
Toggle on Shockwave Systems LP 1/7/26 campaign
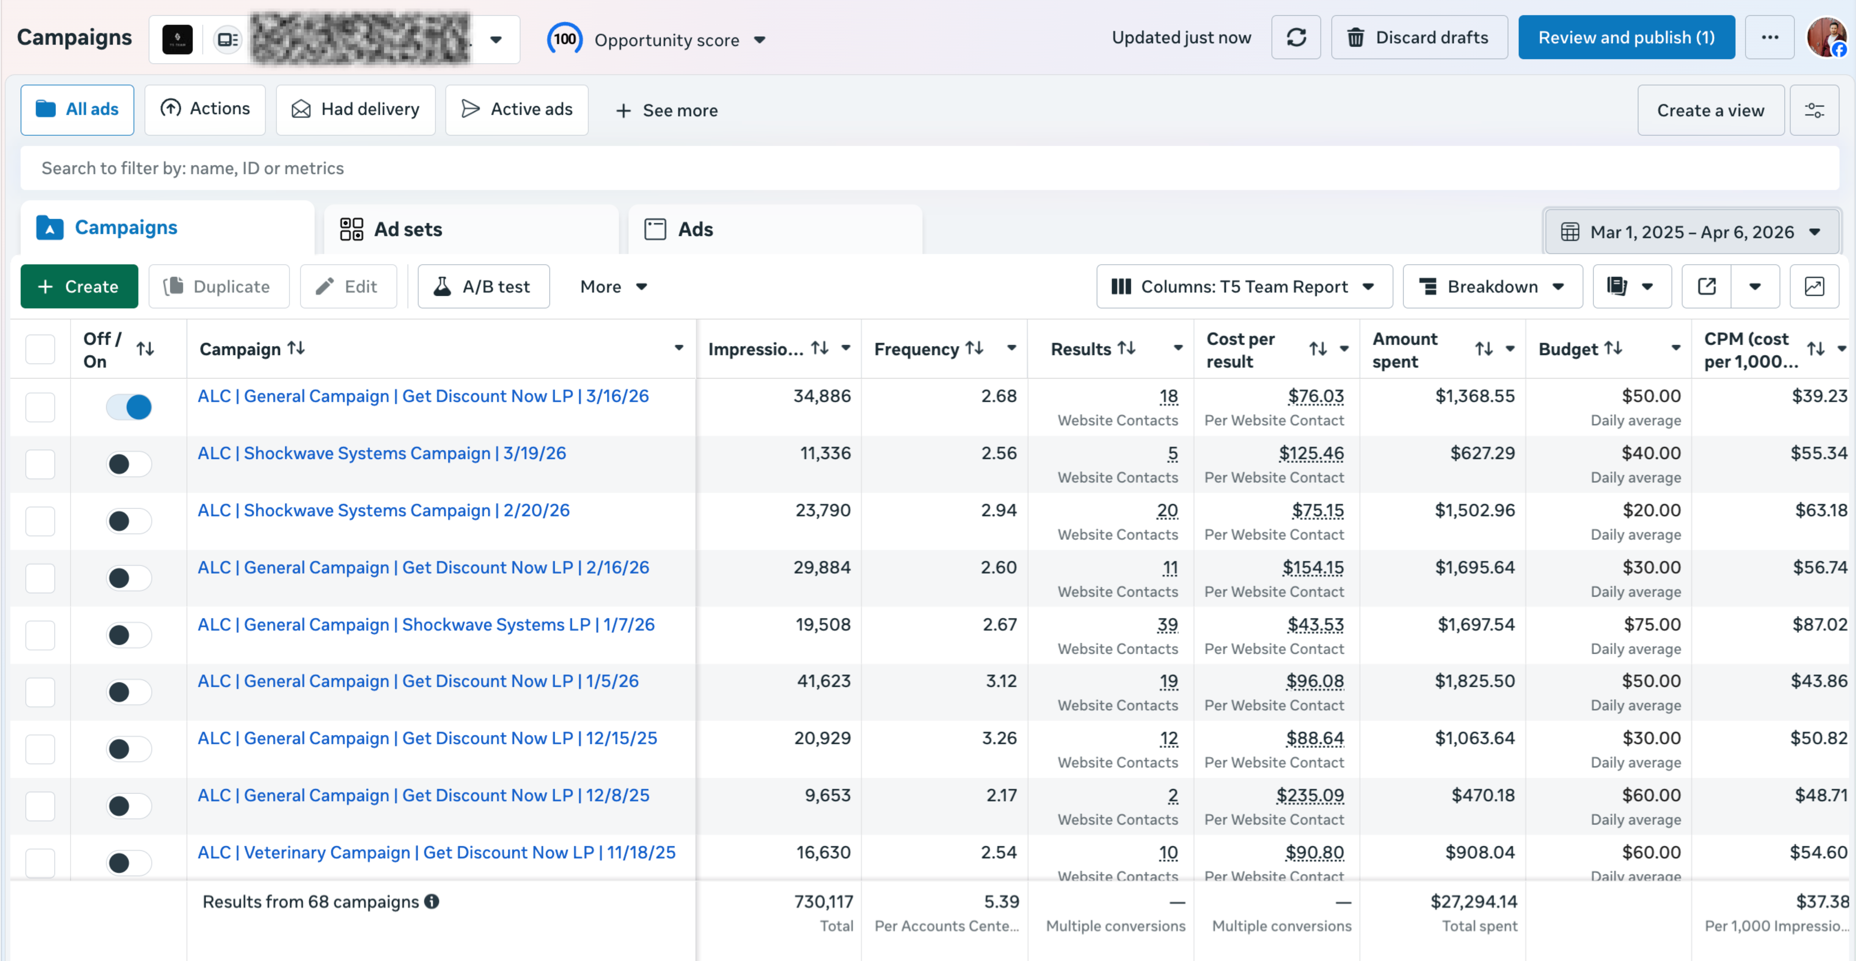click(x=129, y=635)
